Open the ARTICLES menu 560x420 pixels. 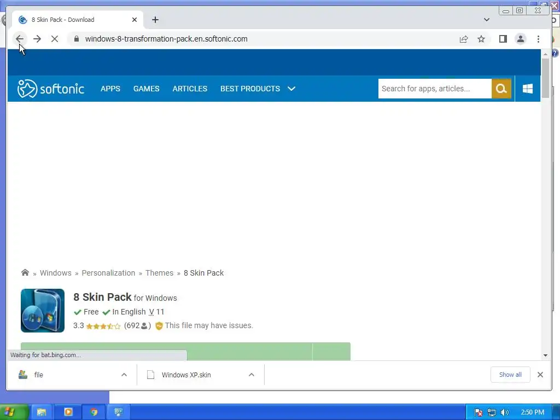click(190, 89)
